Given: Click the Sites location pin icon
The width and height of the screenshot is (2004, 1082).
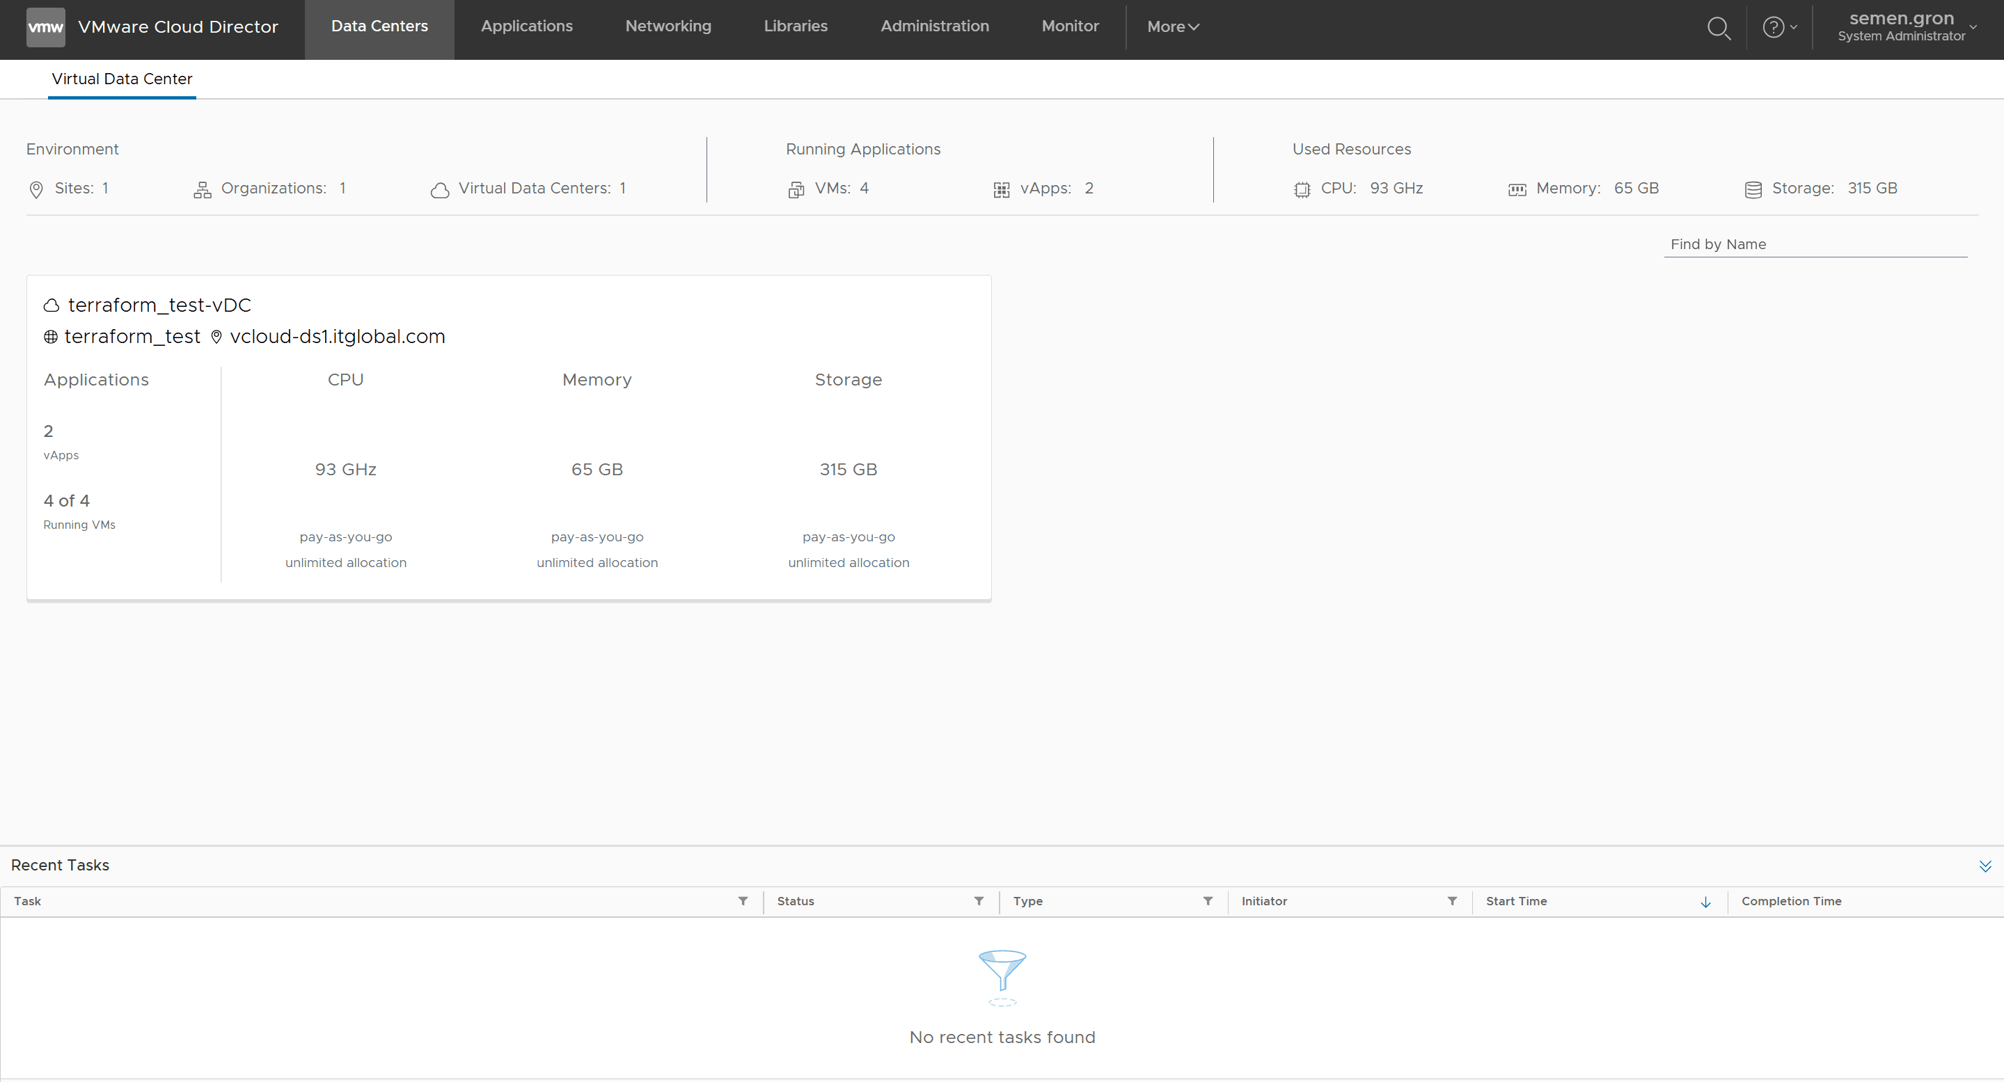Looking at the screenshot, I should coord(35,190).
